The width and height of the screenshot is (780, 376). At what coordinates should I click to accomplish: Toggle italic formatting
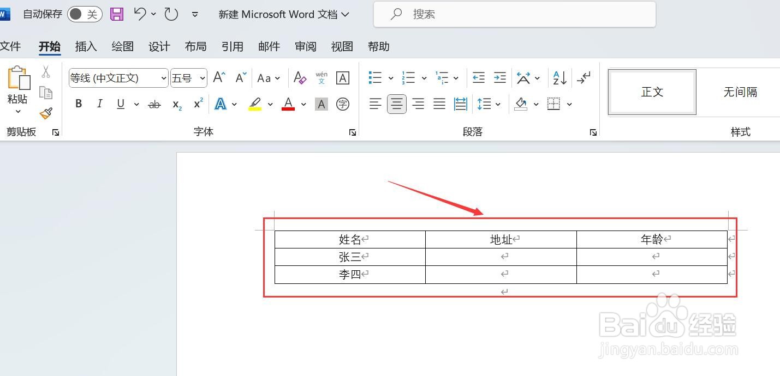coord(99,104)
